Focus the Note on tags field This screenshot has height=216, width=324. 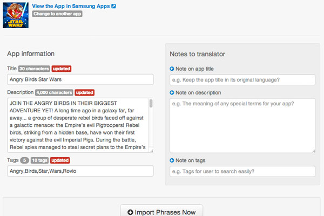[242, 171]
